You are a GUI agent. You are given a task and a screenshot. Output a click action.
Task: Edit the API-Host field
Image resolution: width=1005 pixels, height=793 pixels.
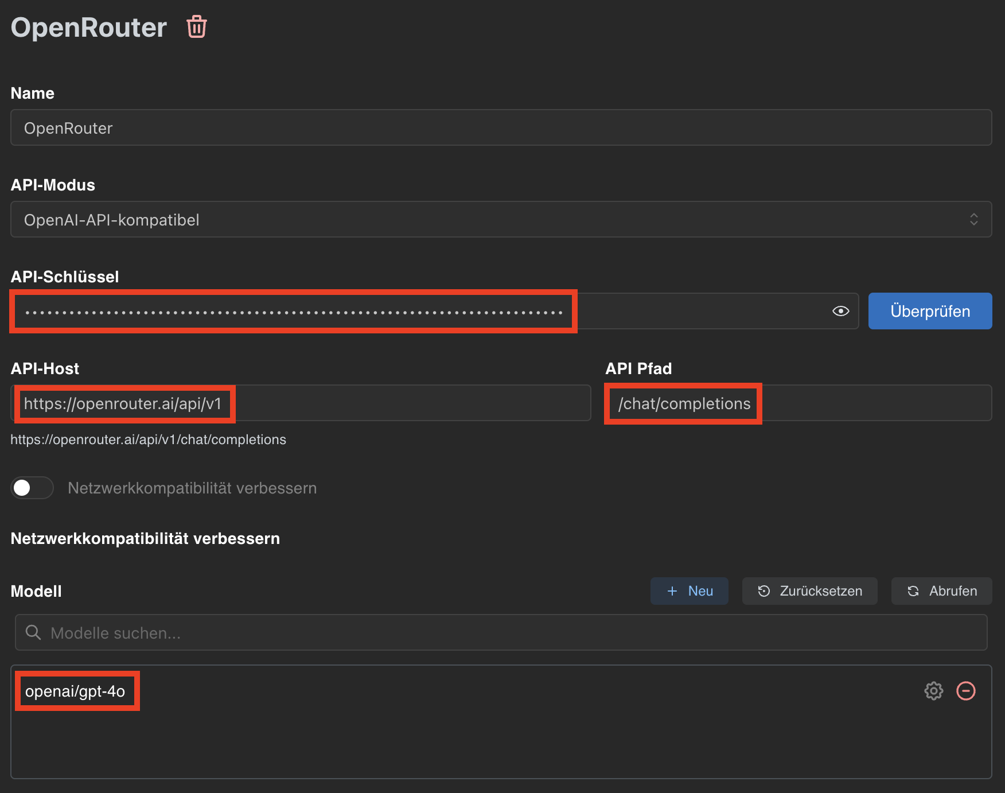click(x=301, y=403)
